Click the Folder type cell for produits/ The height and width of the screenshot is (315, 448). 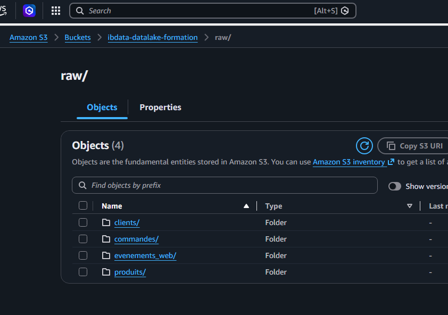(x=276, y=272)
